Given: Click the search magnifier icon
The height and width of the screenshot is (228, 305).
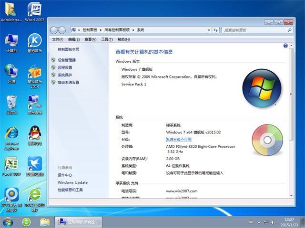Looking at the screenshot, I should (289, 30).
